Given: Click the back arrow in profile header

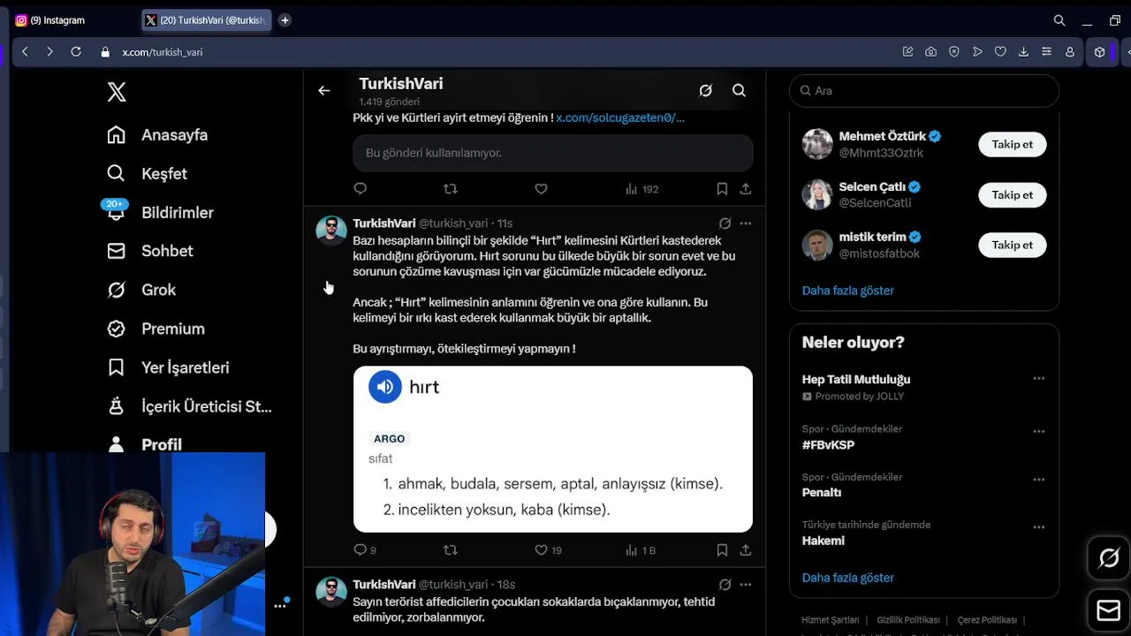Looking at the screenshot, I should tap(324, 90).
